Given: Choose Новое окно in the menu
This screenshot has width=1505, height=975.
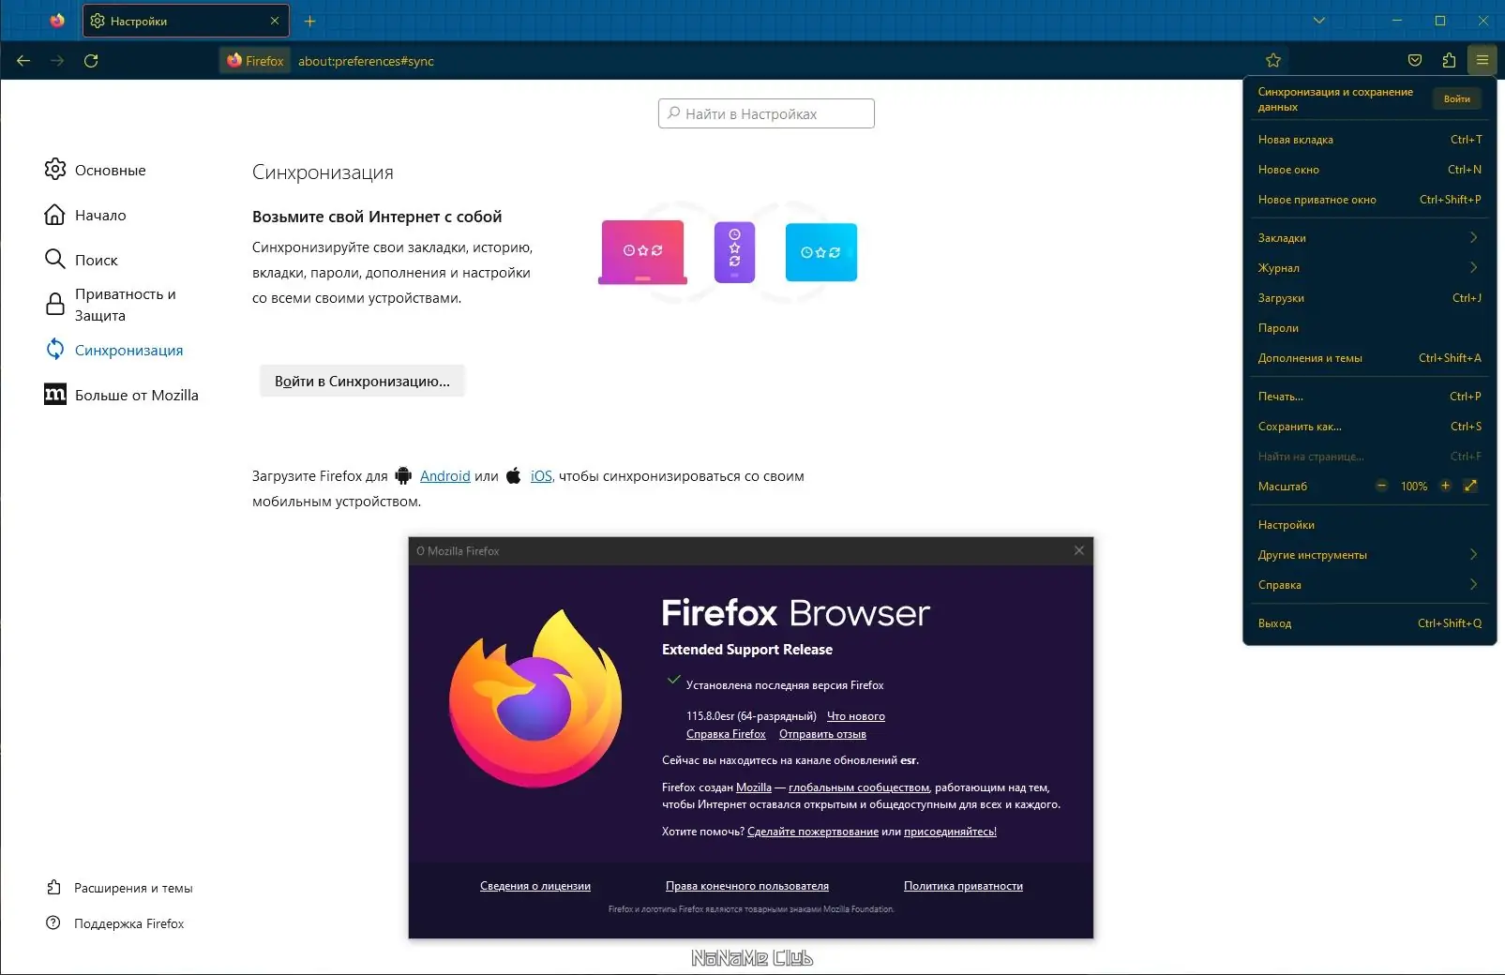Looking at the screenshot, I should (x=1369, y=170).
